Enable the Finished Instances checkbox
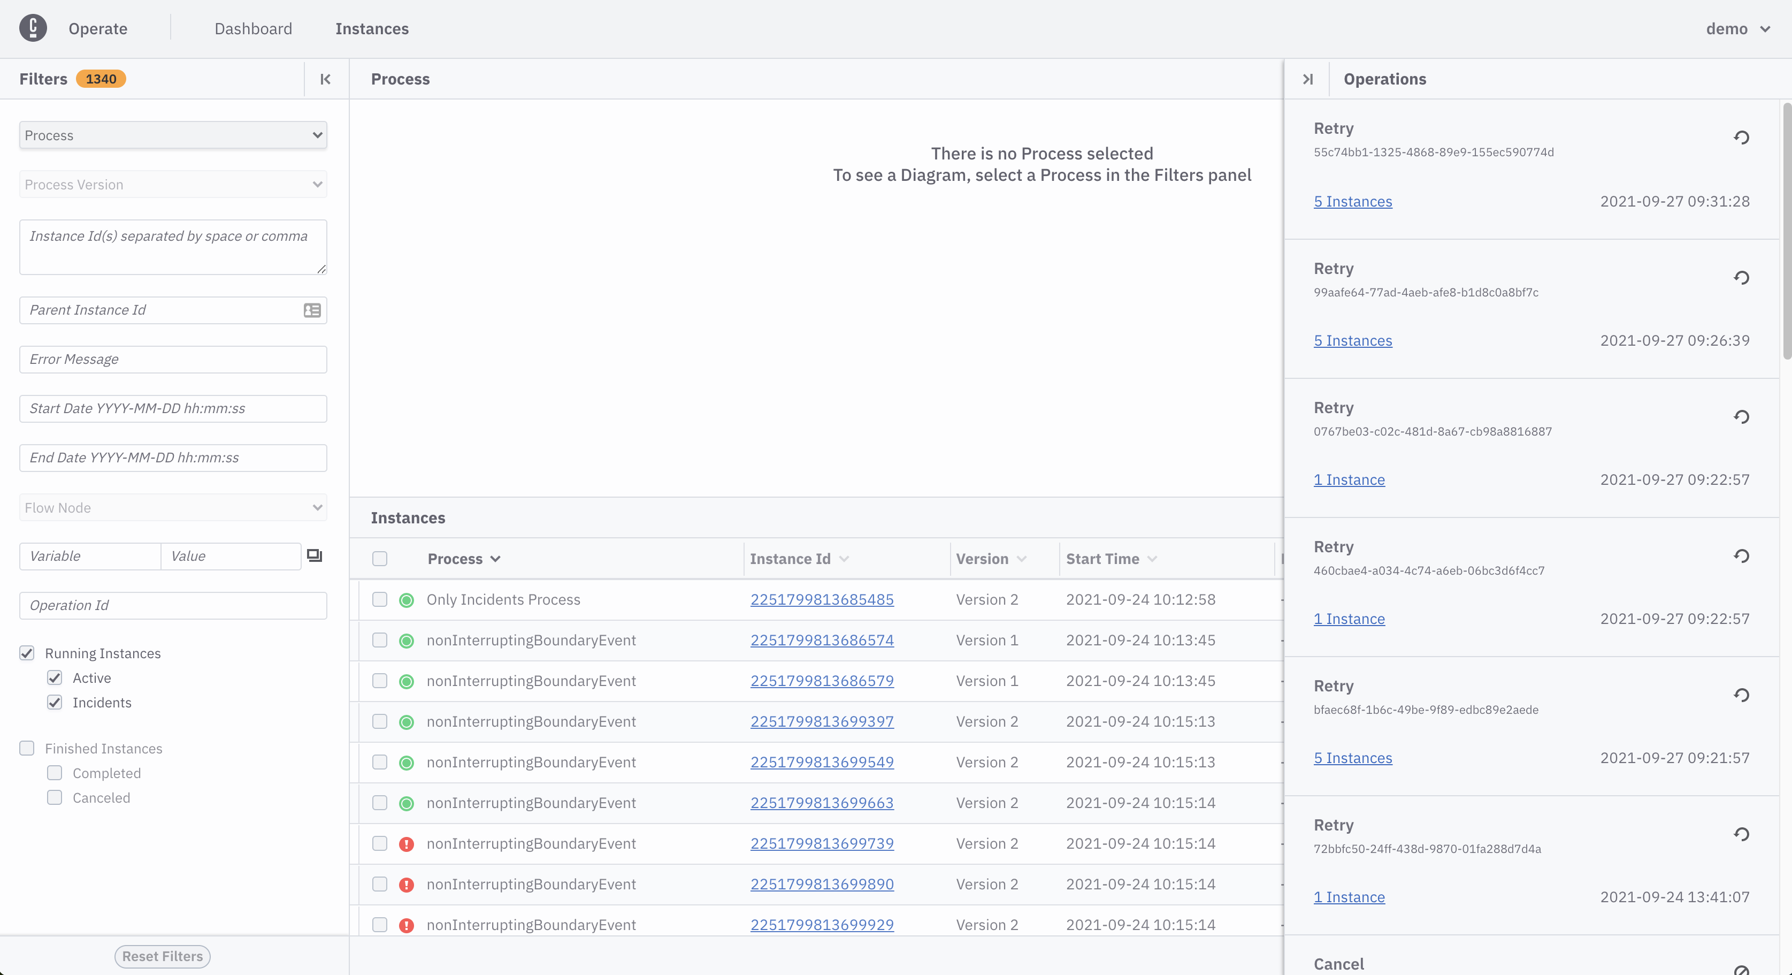The image size is (1792, 975). (x=27, y=748)
